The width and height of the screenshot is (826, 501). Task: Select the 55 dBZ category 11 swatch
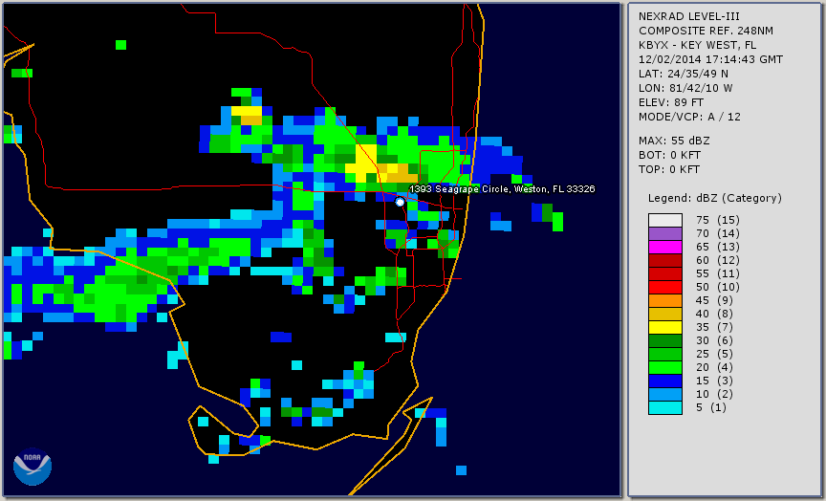tap(664, 274)
